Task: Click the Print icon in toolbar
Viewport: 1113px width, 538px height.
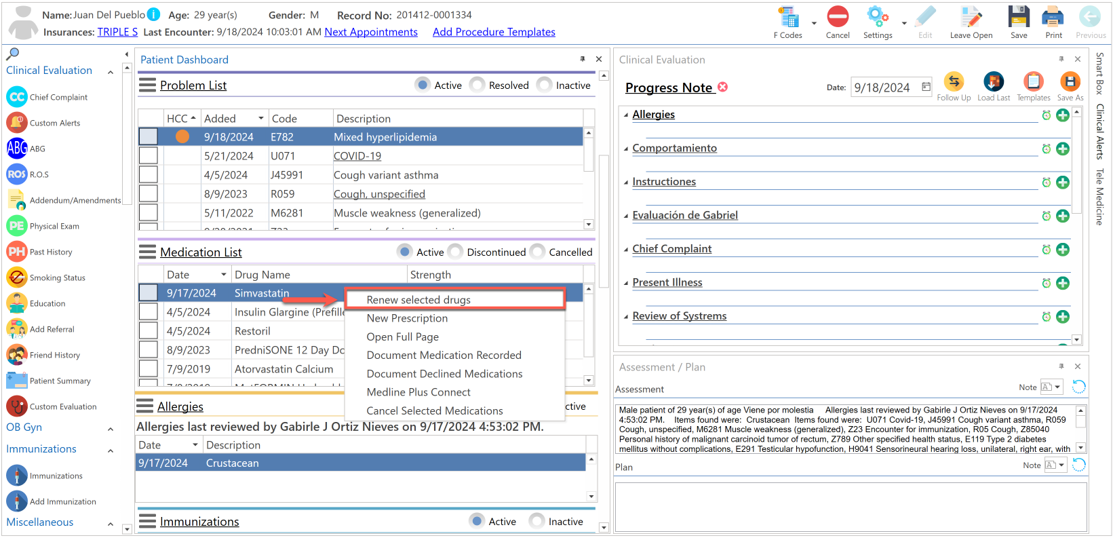Action: [1053, 17]
